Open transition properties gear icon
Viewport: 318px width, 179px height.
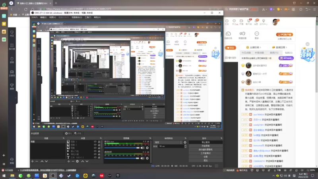(x=185, y=142)
